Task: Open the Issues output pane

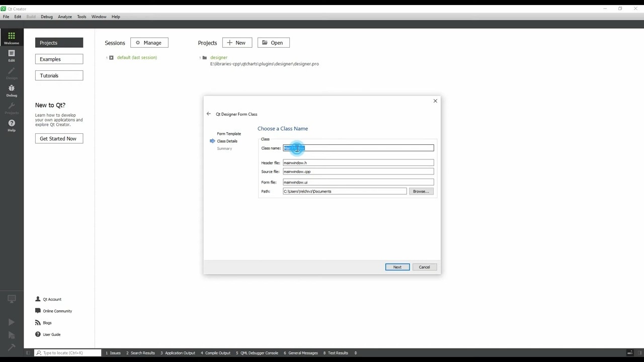Action: tap(113, 353)
